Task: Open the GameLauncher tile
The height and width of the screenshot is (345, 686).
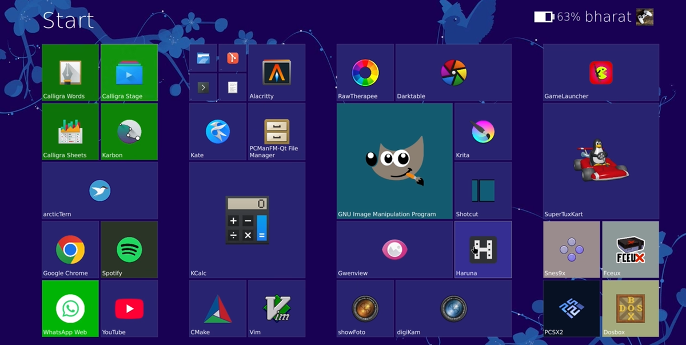Action: click(600, 72)
